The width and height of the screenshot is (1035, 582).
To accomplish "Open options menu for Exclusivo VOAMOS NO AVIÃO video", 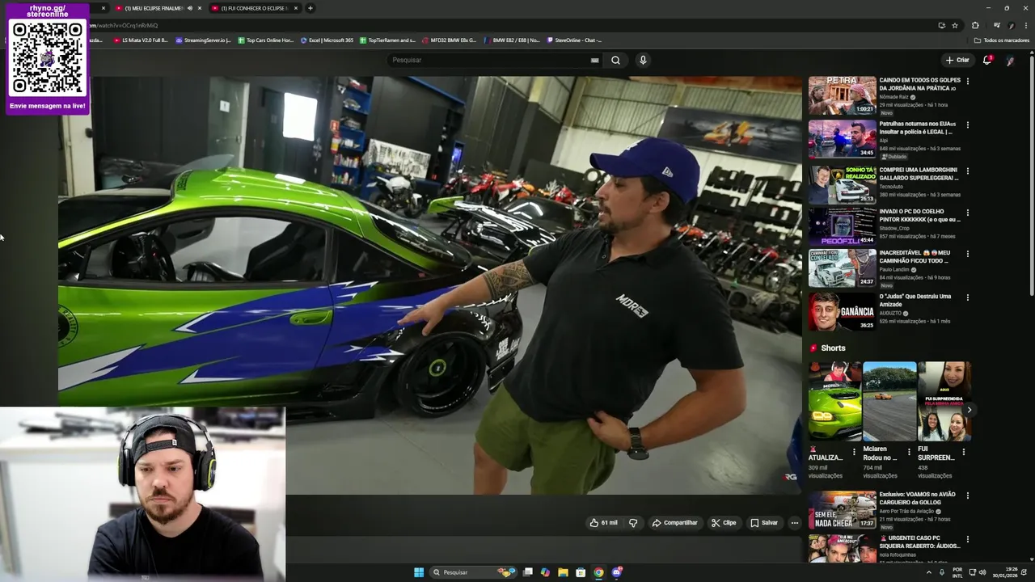I will pos(967,495).
